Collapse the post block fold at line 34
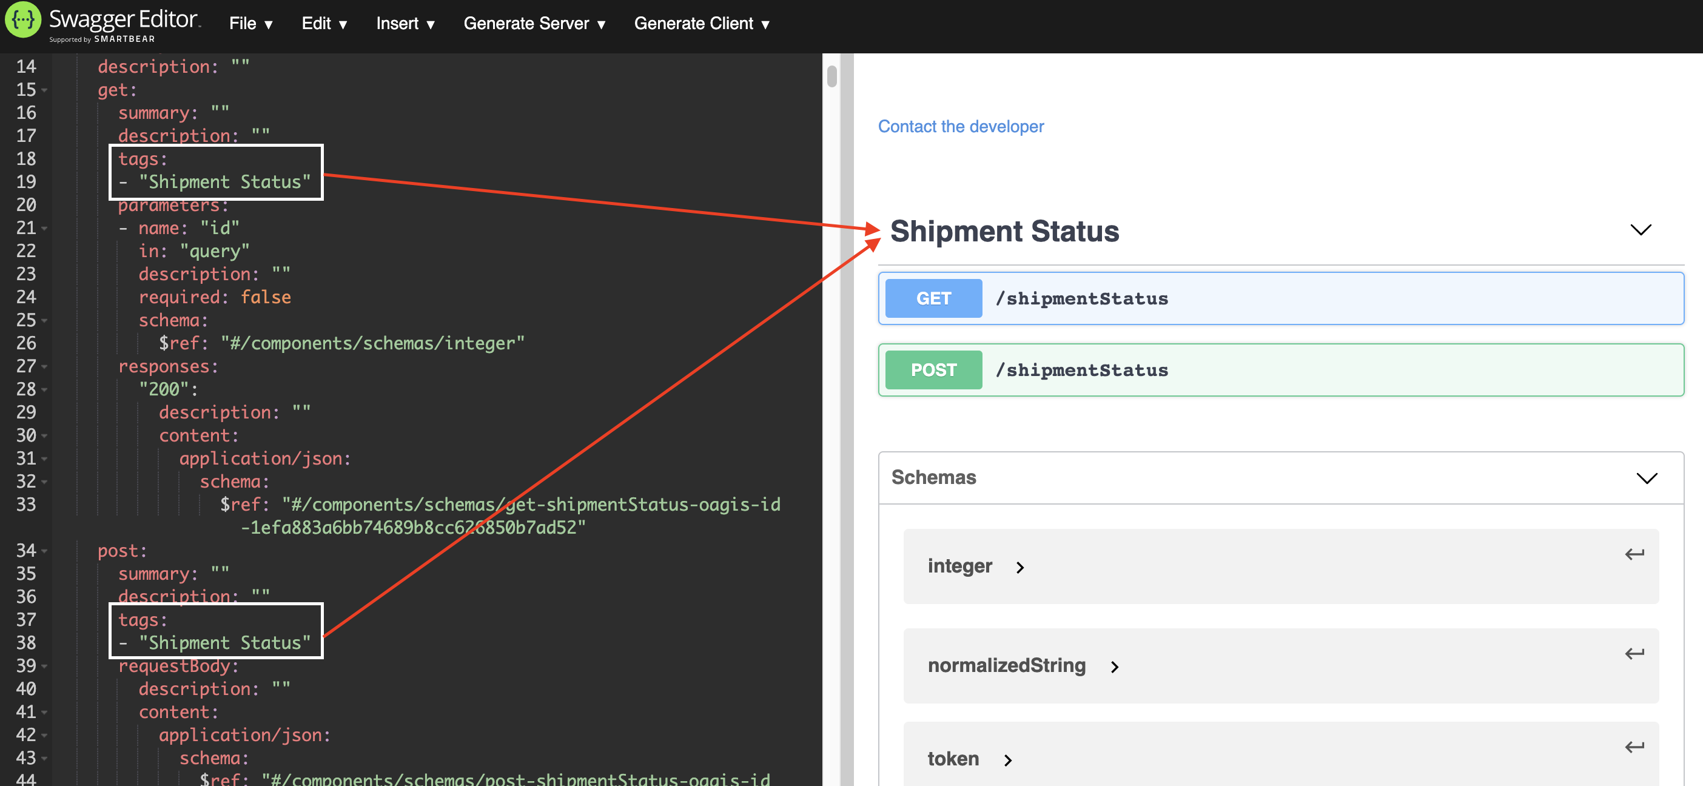The width and height of the screenshot is (1703, 786). (x=44, y=550)
